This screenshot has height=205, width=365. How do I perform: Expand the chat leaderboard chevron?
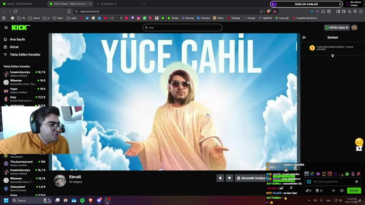[x=332, y=56]
